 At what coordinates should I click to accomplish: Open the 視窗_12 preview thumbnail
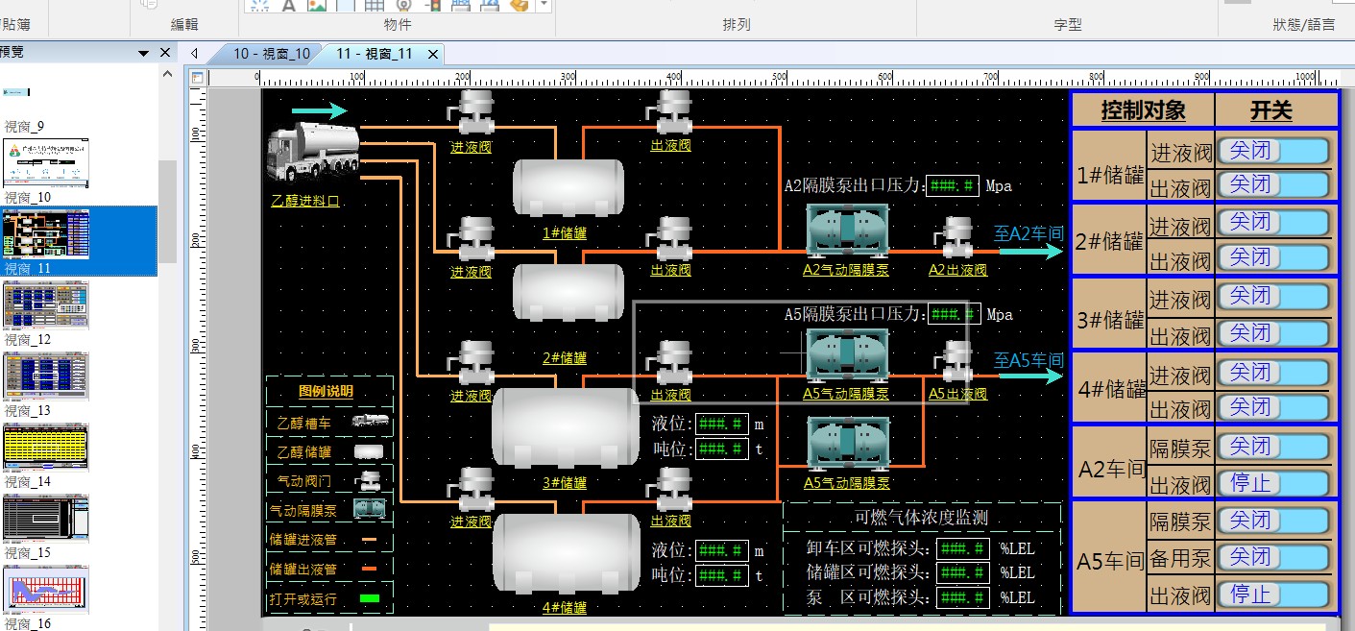pos(45,304)
